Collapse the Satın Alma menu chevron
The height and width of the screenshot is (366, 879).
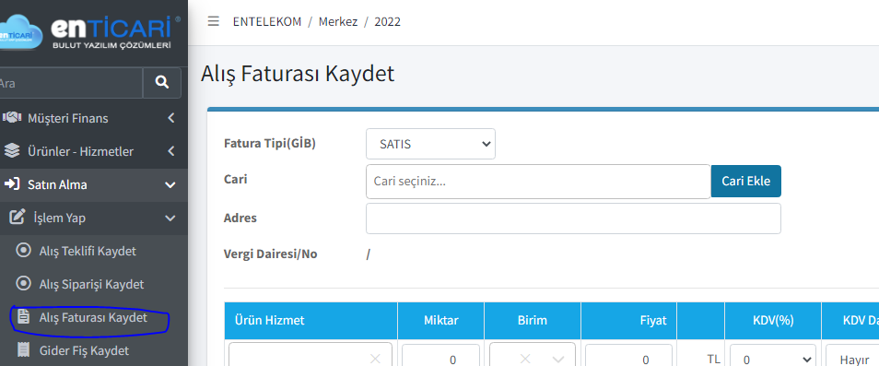pyautogui.click(x=170, y=184)
